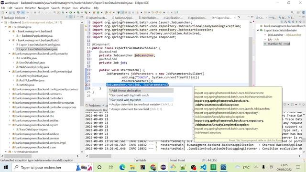Collapse the Backend project node
This screenshot has height=172, width=306.
(x=2, y=22)
